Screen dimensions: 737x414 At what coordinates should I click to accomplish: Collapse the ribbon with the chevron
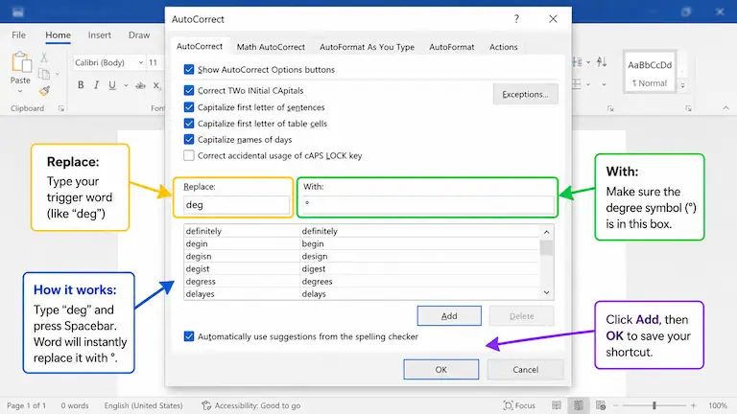tap(725, 108)
